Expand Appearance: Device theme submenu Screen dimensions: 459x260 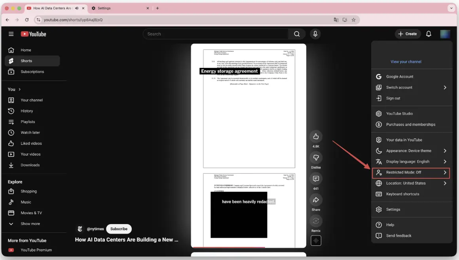tap(412, 151)
